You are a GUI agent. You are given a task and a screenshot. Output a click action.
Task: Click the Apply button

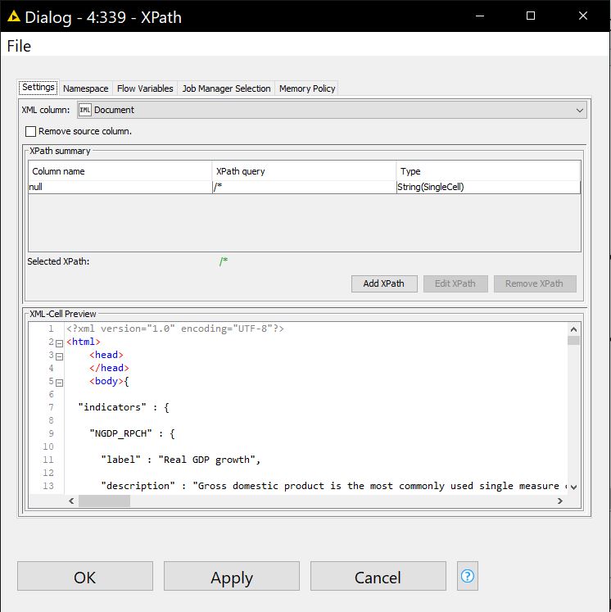pyautogui.click(x=232, y=576)
